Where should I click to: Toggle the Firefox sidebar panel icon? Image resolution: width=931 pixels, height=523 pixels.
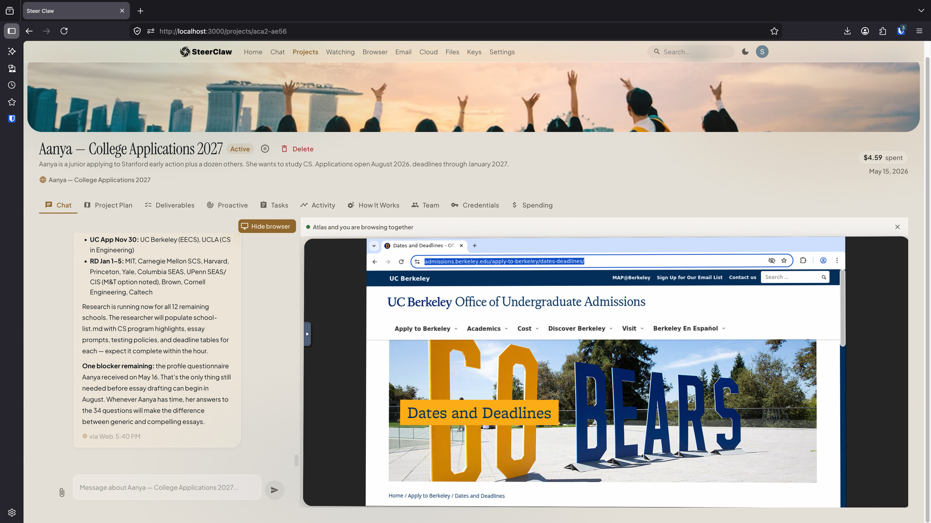(x=12, y=31)
